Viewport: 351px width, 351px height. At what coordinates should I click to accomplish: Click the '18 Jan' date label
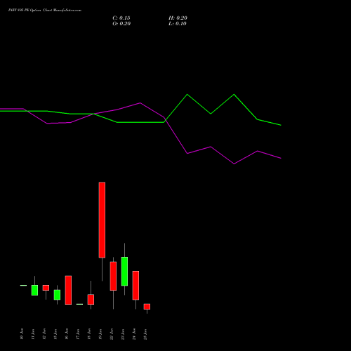coord(89,334)
